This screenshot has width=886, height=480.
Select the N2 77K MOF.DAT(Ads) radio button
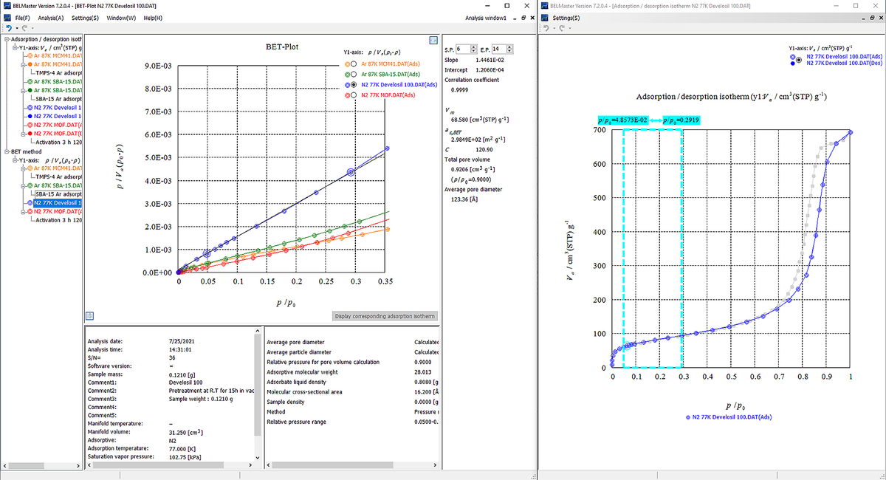(355, 95)
